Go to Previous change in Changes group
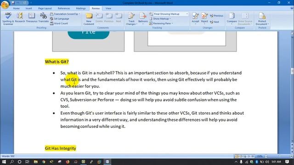The width and height of the screenshot is (294, 165). coord(216,16)
